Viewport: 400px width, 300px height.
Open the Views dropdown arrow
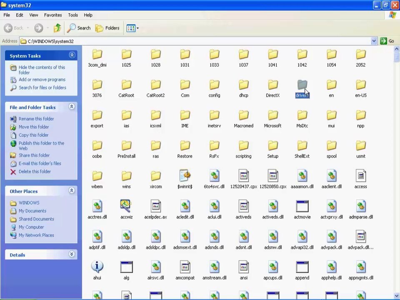pyautogui.click(x=138, y=28)
